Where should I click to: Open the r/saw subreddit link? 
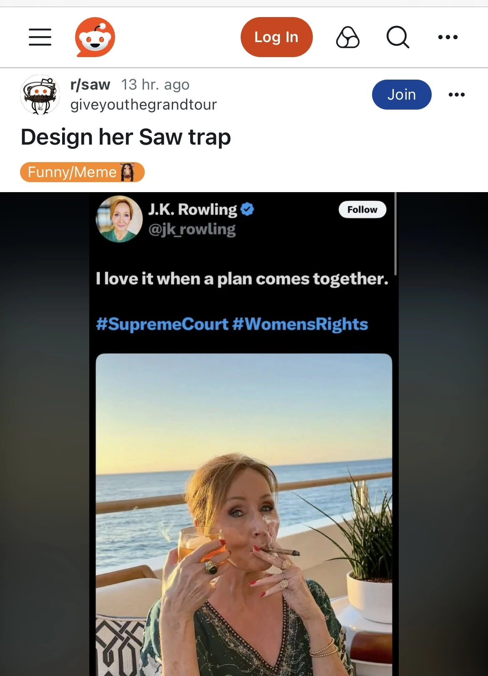point(90,85)
